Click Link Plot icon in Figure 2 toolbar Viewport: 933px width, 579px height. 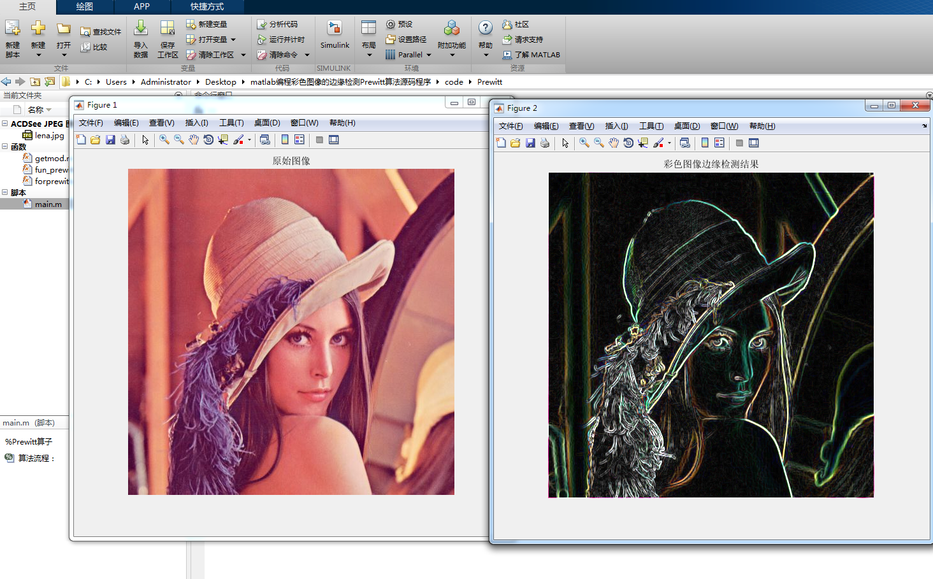(685, 143)
